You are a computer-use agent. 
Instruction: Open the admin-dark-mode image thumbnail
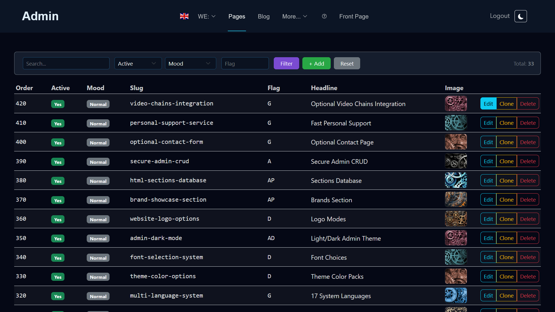click(x=456, y=238)
